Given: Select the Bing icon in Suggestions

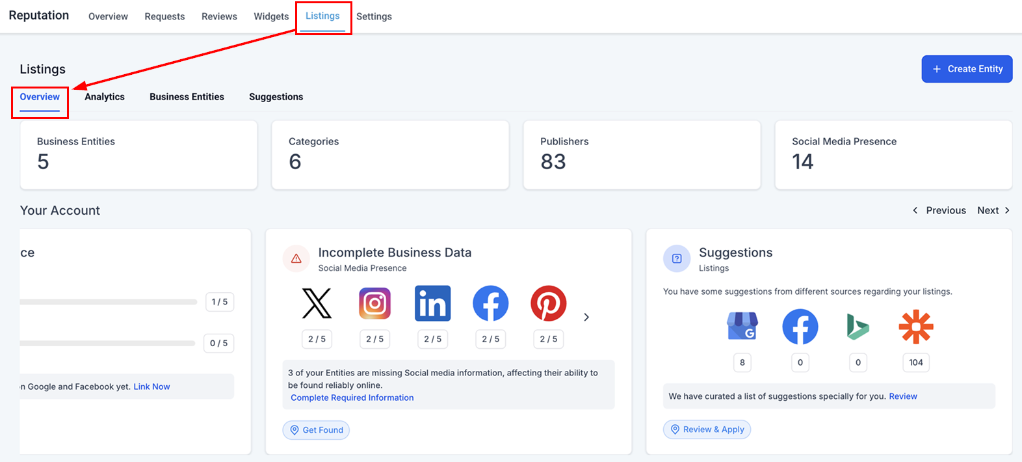Looking at the screenshot, I should (858, 327).
